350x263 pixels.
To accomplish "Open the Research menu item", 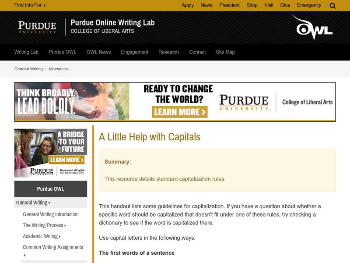I will (169, 52).
